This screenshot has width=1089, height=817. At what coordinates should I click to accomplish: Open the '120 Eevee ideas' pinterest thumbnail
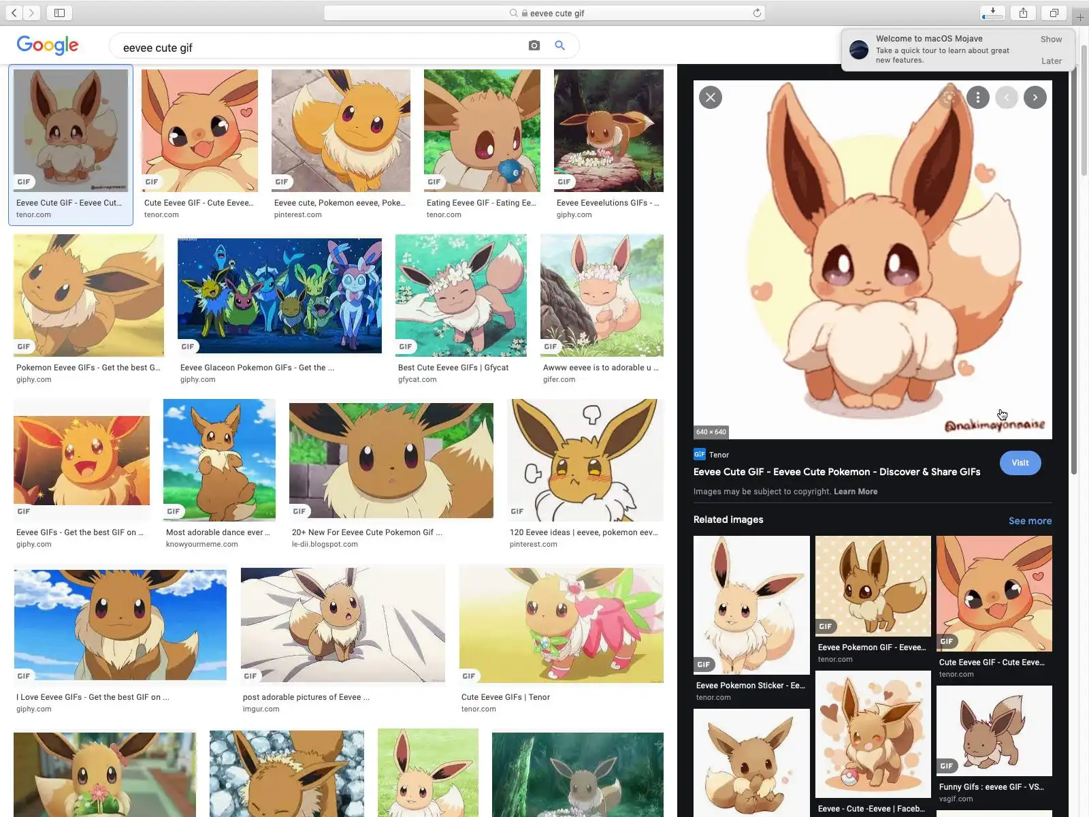coord(585,460)
